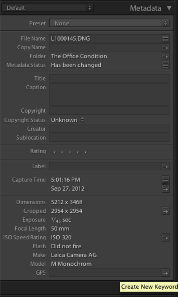Viewport: 178px width, 297px height.
Task: Open the Copyright Status Unknown popup
Action: 68,120
